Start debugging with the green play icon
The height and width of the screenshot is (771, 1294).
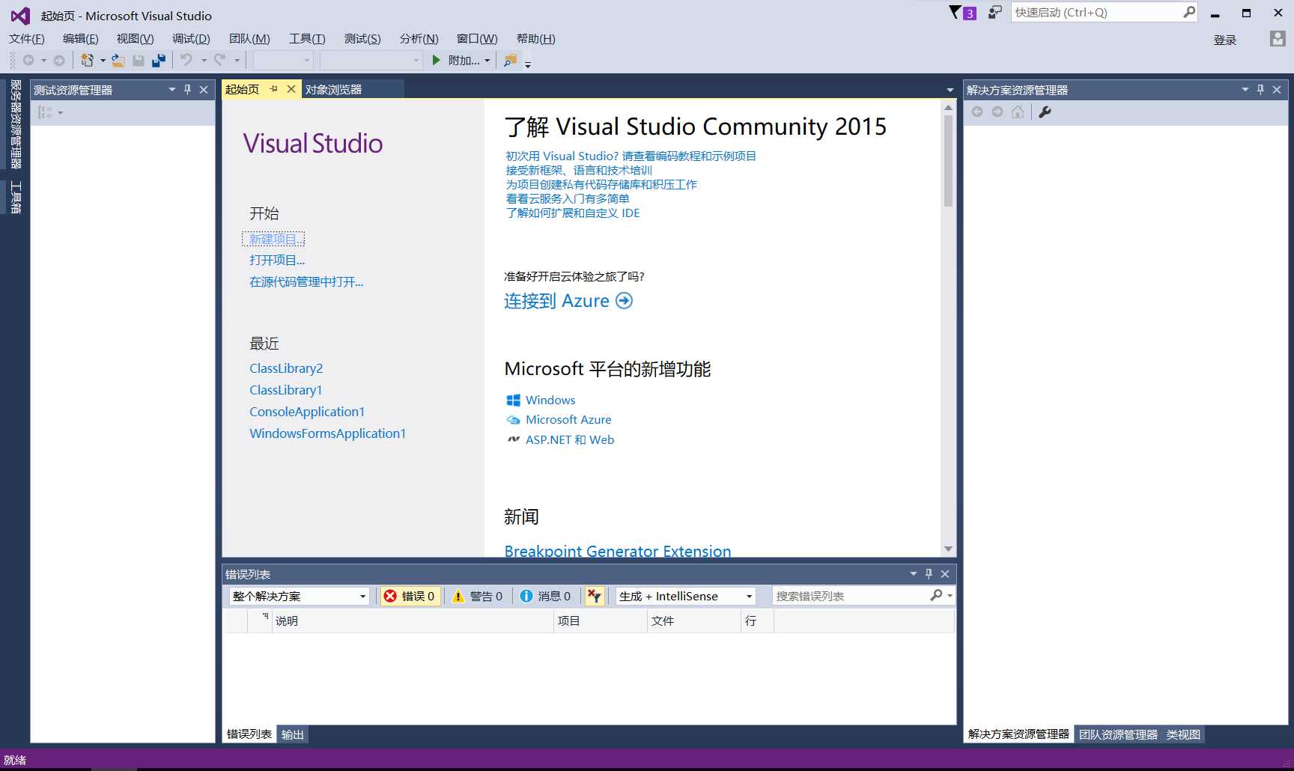tap(437, 60)
